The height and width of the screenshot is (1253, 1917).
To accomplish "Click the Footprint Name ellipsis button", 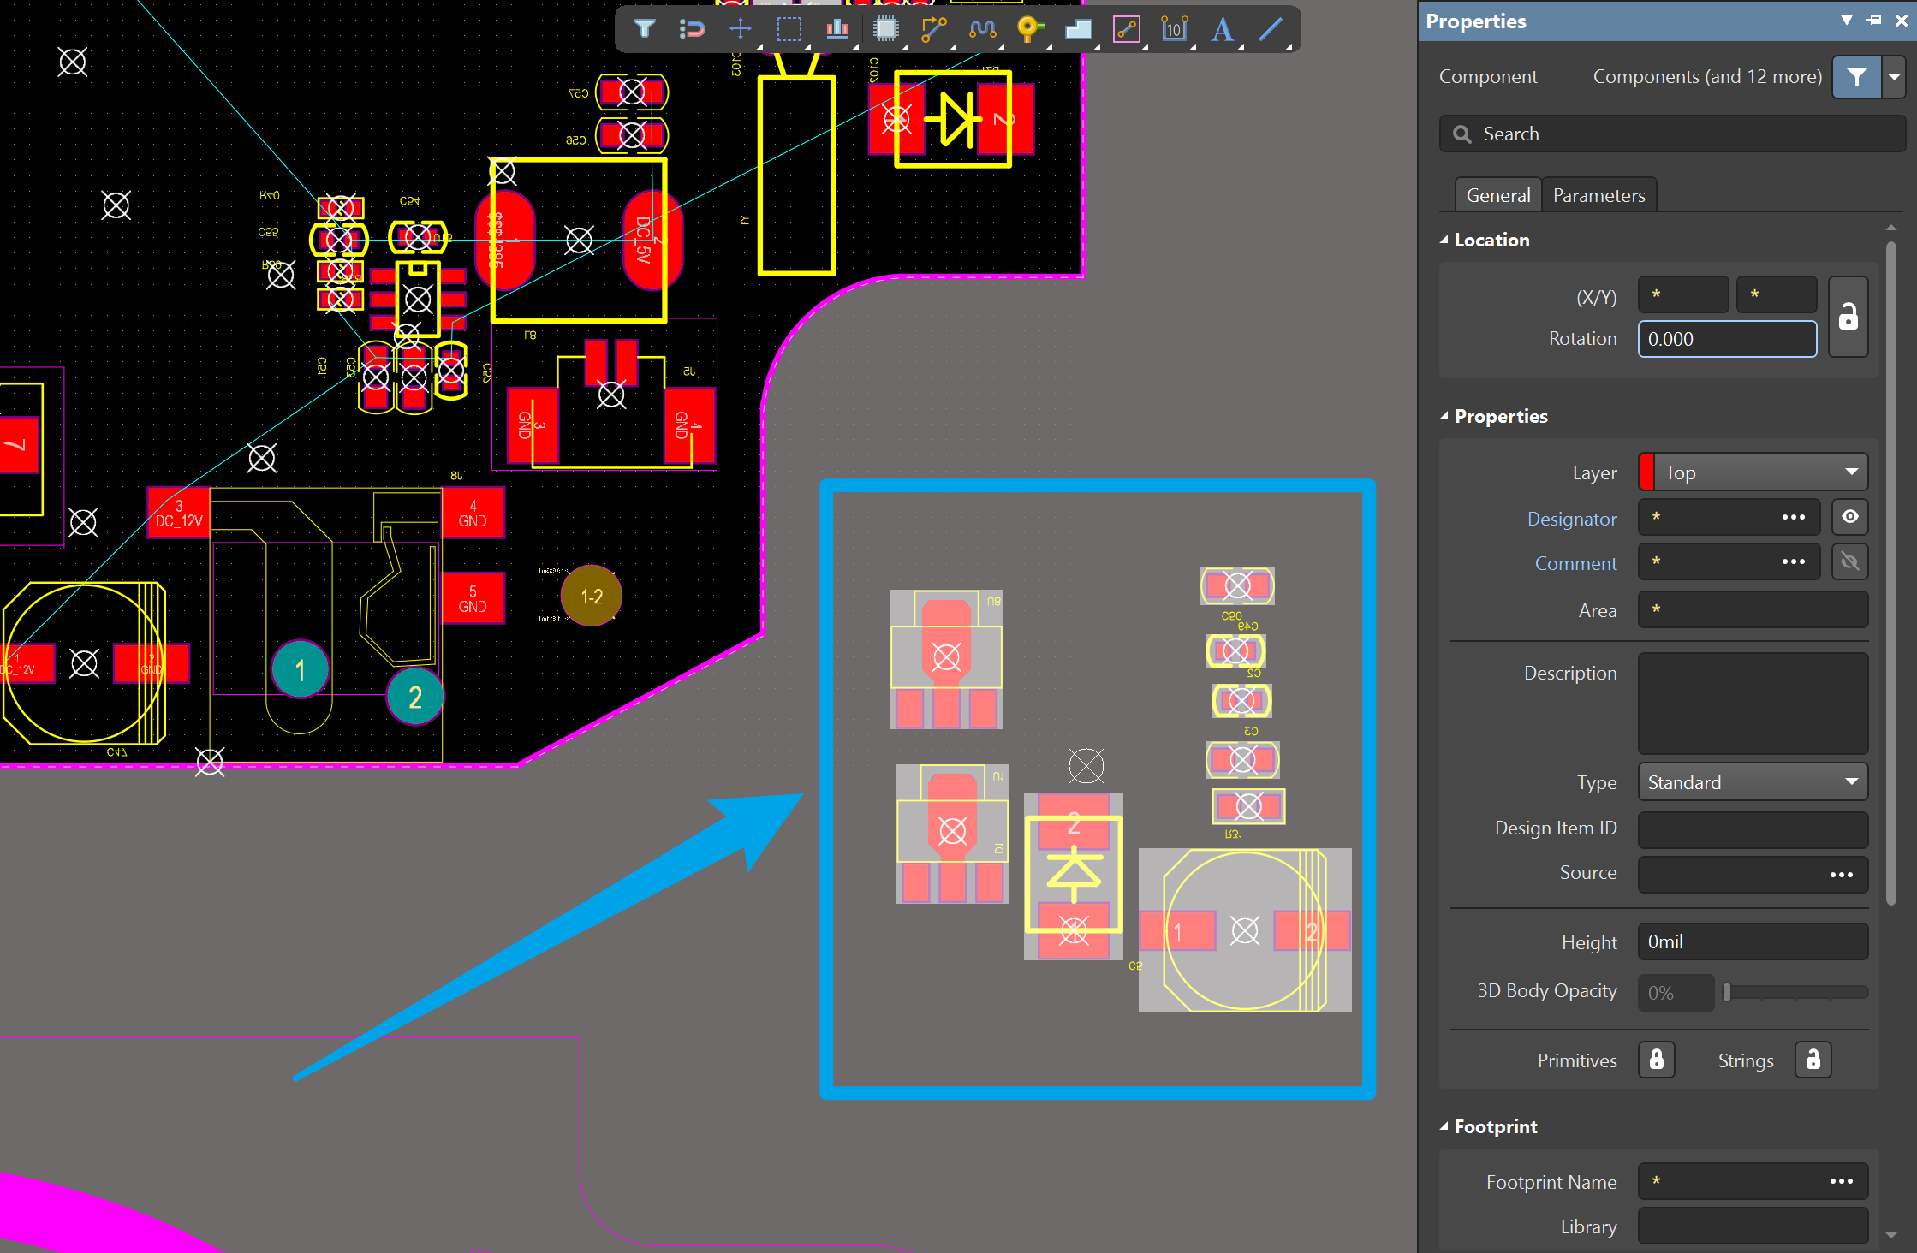I will click(x=1841, y=1181).
